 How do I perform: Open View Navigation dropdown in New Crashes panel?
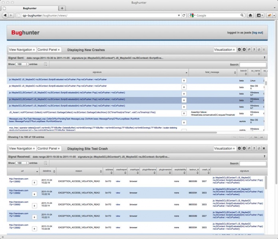coord(22,49)
